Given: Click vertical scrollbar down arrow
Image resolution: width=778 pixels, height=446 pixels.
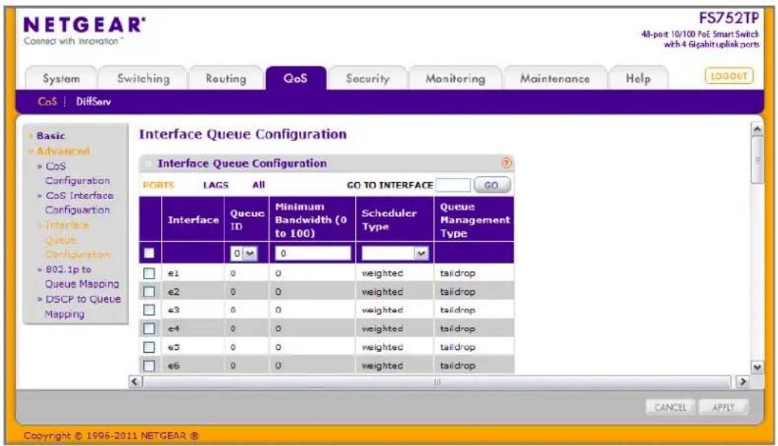Looking at the screenshot, I should (757, 367).
